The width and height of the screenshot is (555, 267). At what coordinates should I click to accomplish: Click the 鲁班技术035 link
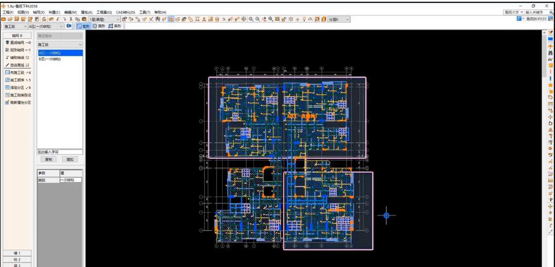536,19
